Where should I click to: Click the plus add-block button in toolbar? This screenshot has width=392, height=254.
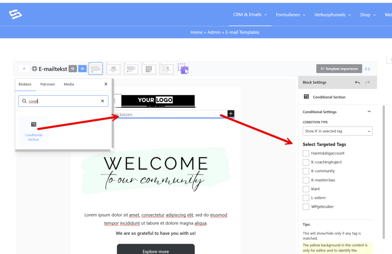coord(24,69)
